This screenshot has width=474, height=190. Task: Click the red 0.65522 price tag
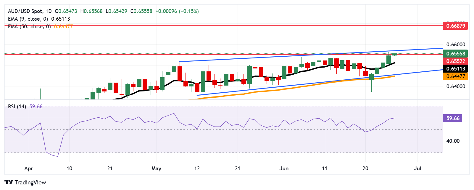tap(455, 61)
